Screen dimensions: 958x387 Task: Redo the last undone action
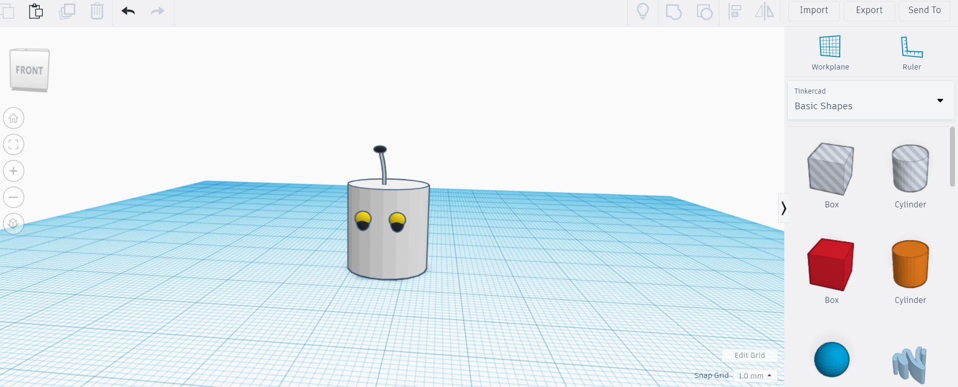tap(158, 11)
